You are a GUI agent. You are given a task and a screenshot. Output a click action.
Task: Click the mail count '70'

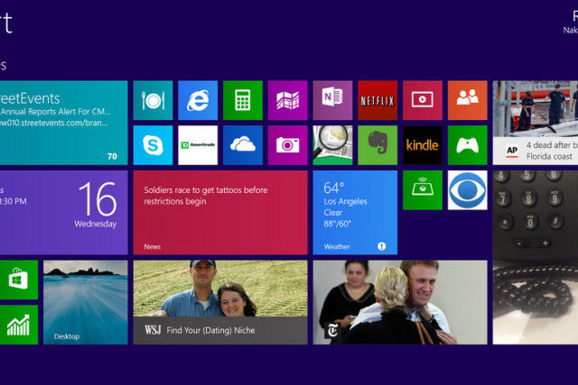112,156
